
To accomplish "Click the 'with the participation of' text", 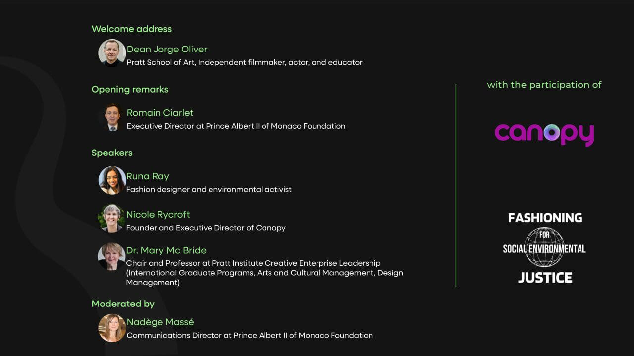I will pos(544,85).
